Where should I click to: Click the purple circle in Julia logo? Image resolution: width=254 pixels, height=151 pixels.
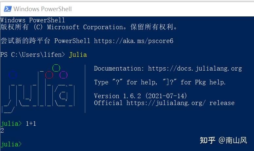[x=63, y=75]
